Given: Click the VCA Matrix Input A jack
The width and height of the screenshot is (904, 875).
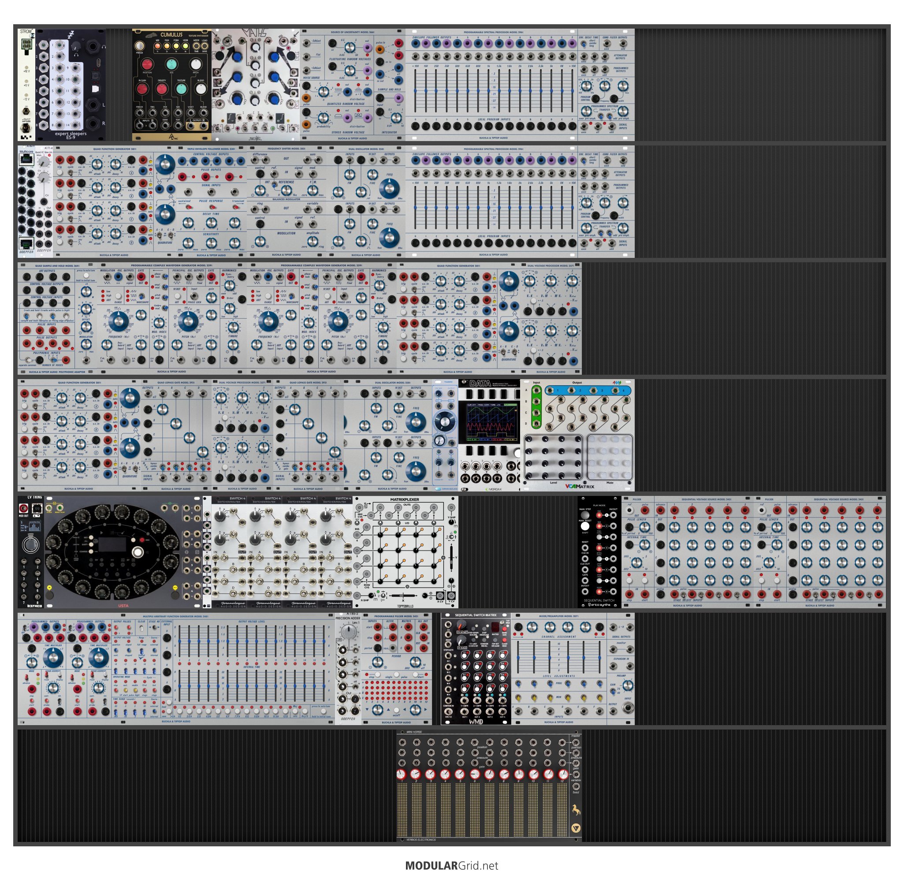Looking at the screenshot, I should pos(536,391).
